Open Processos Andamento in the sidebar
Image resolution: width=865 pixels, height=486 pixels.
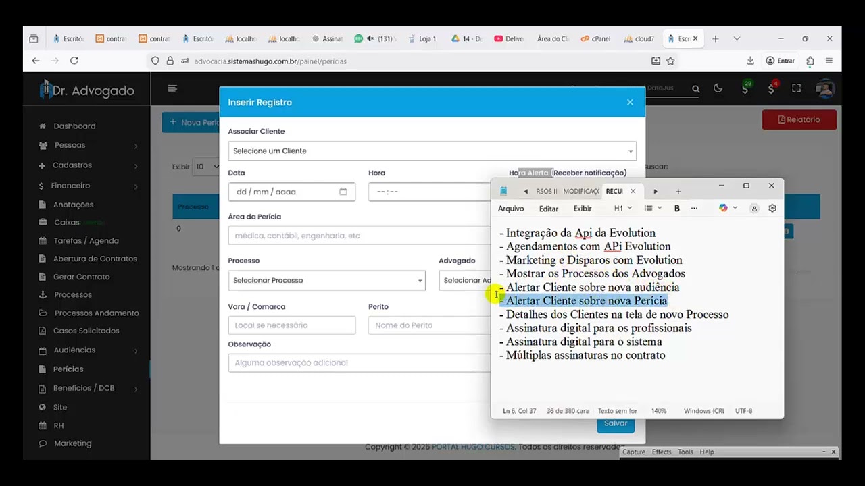pos(97,313)
